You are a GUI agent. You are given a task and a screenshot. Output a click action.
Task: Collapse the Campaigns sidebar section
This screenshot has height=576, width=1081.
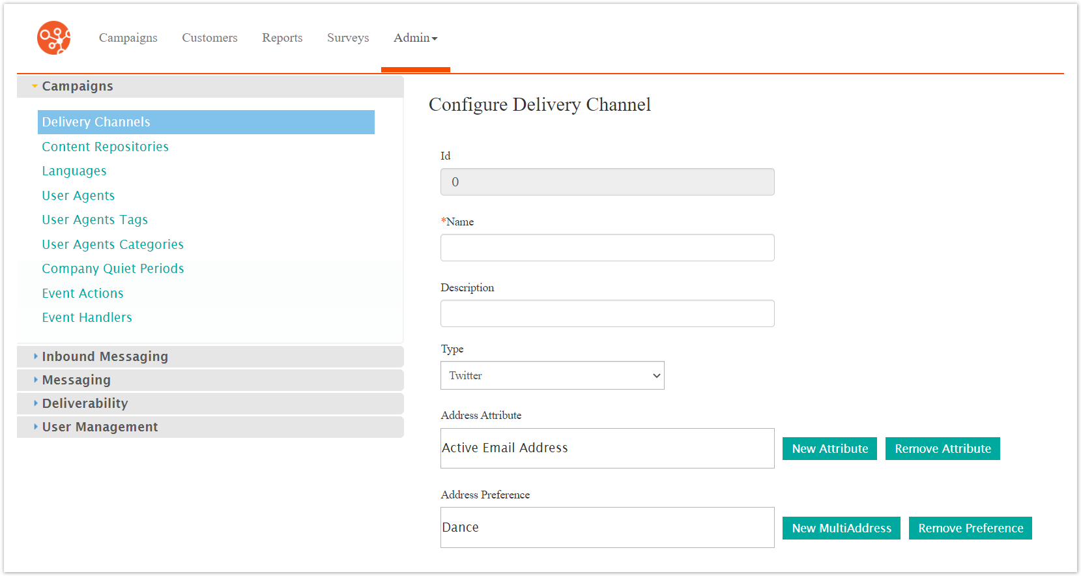tap(78, 86)
